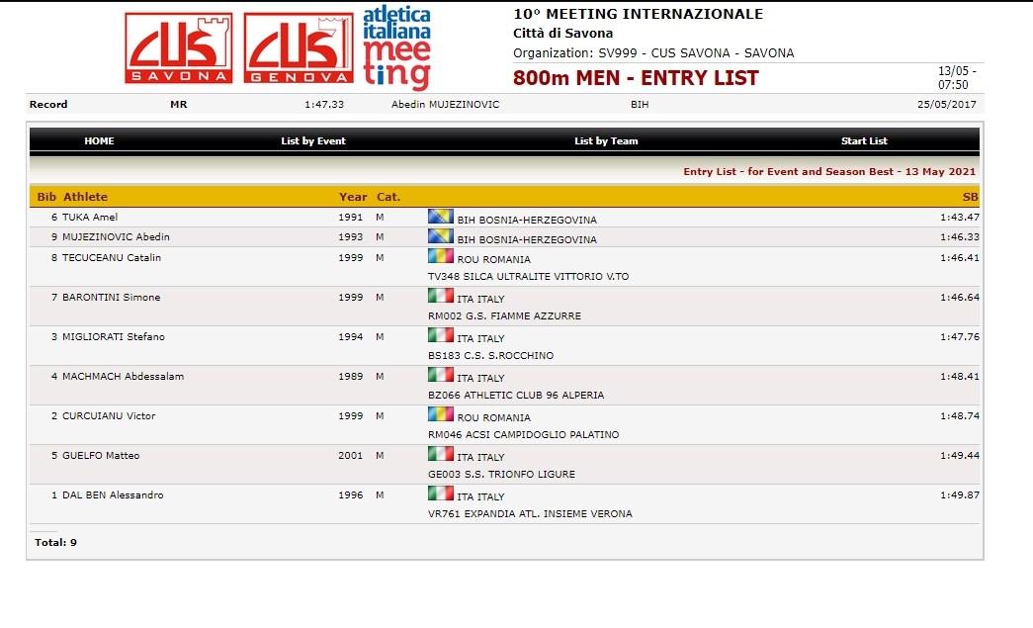The width and height of the screenshot is (1033, 628).
Task: Click the Romania flag beside Curcuianu Victor
Action: 440,414
